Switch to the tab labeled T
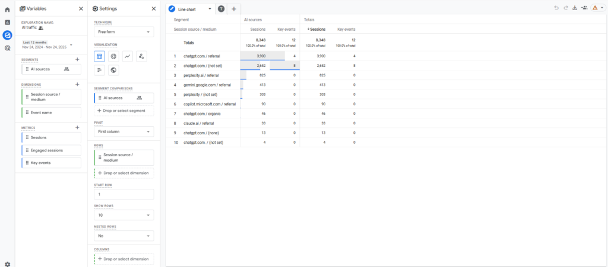This screenshot has width=608, height=267. click(x=221, y=9)
